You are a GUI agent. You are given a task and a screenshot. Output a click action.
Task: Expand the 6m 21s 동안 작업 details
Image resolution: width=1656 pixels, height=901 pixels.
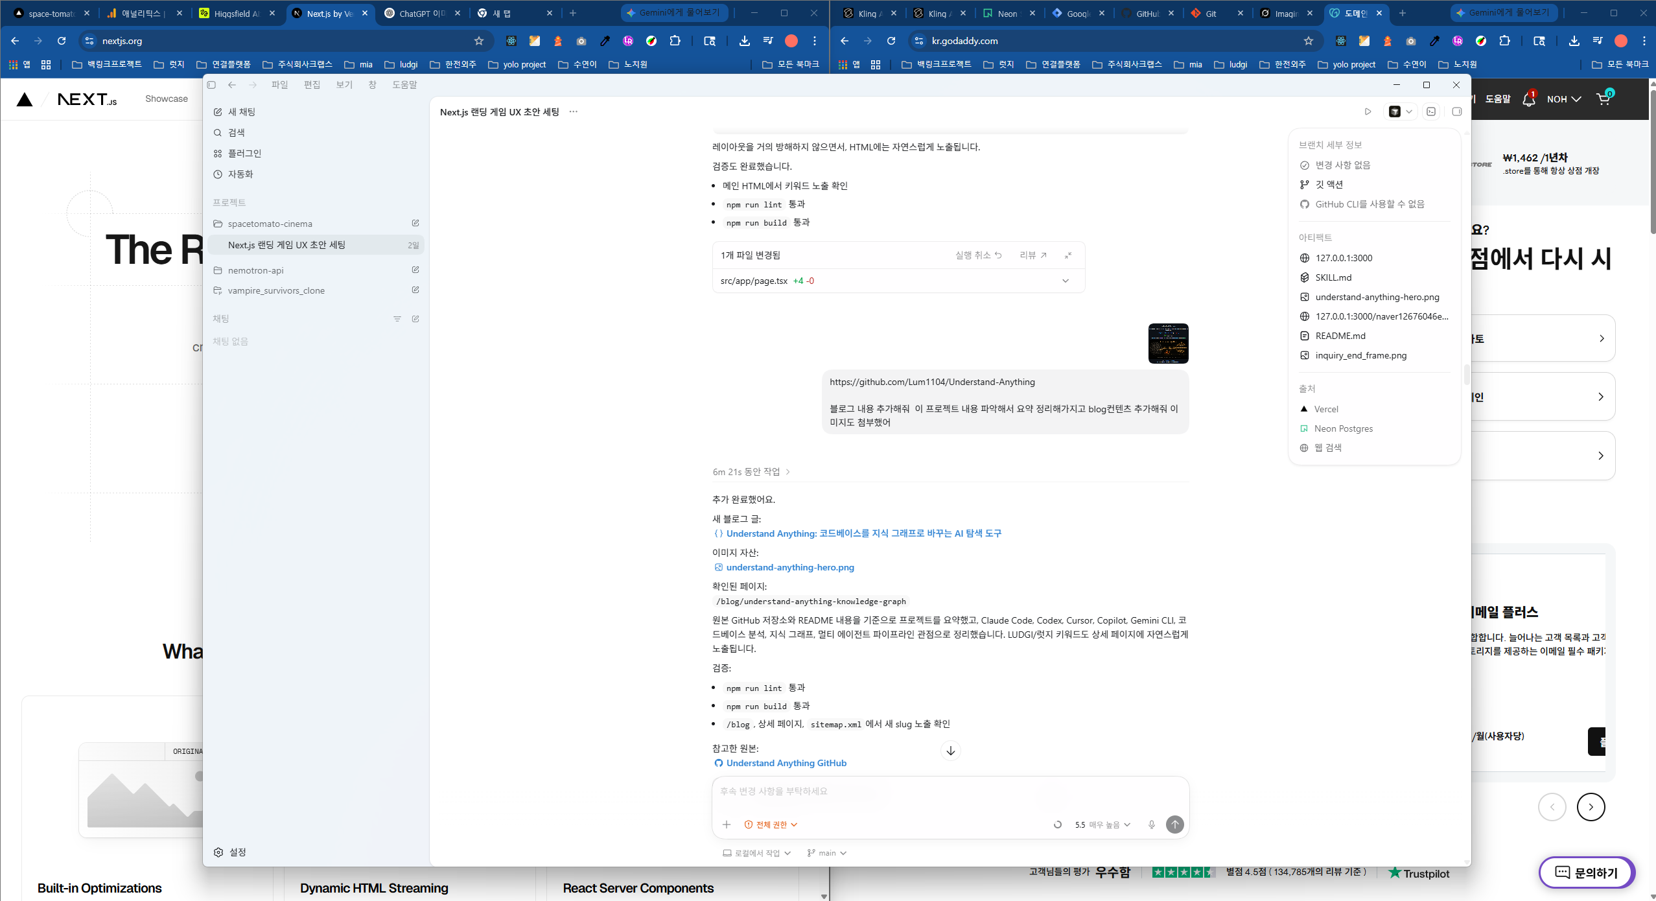pos(751,472)
